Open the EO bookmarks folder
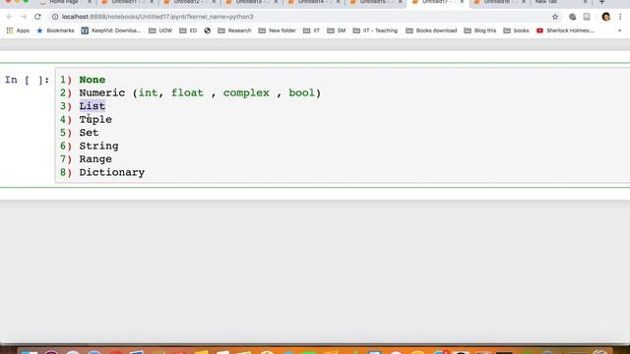This screenshot has height=354, width=630. point(188,30)
